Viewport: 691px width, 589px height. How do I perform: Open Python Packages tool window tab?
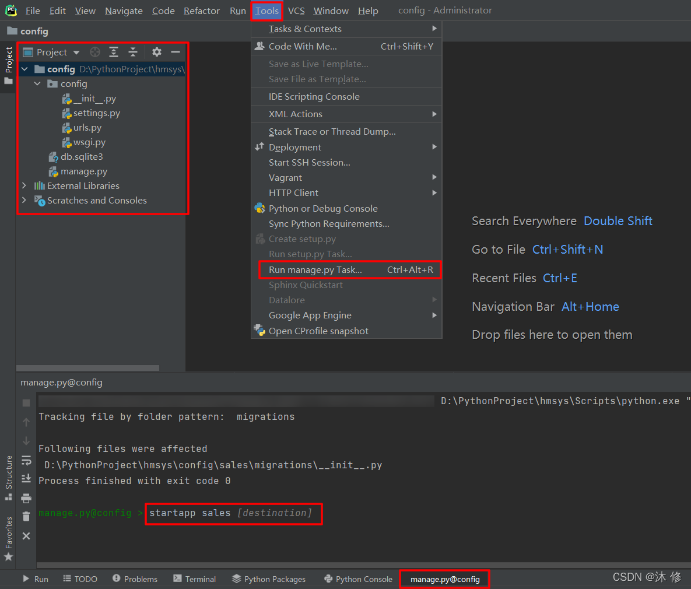point(269,579)
